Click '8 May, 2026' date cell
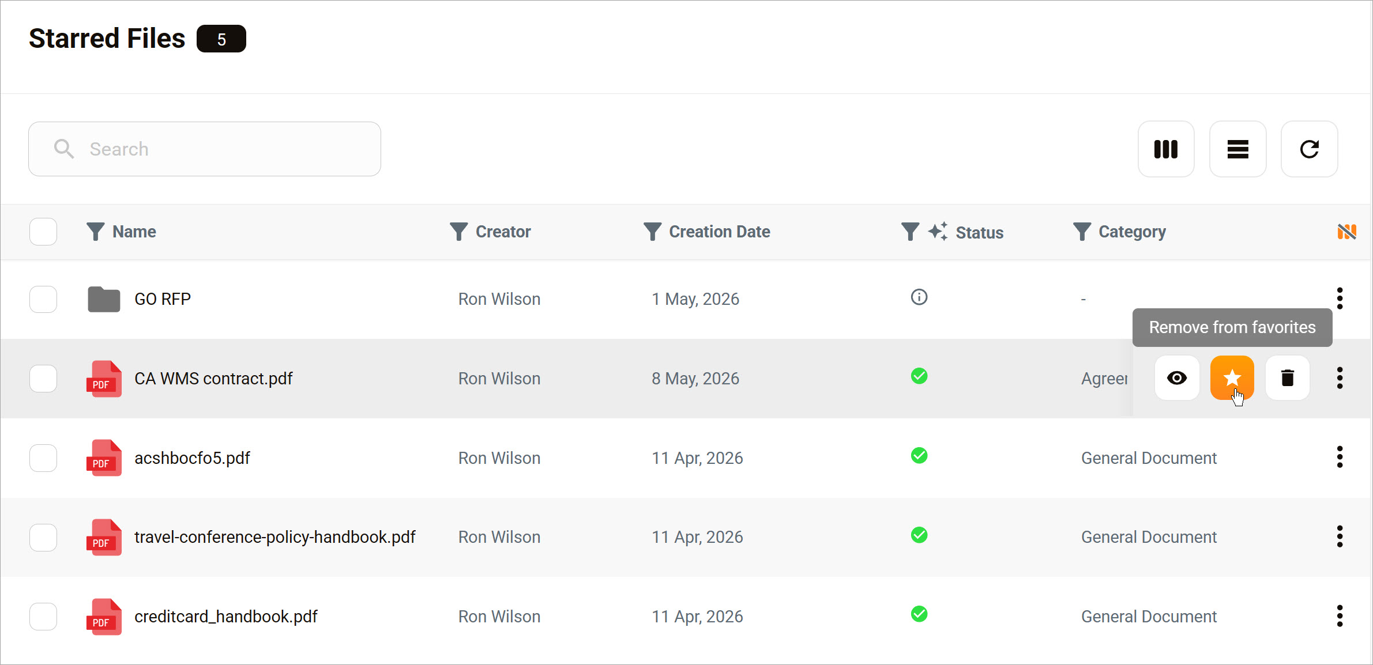1373x665 pixels. point(695,379)
